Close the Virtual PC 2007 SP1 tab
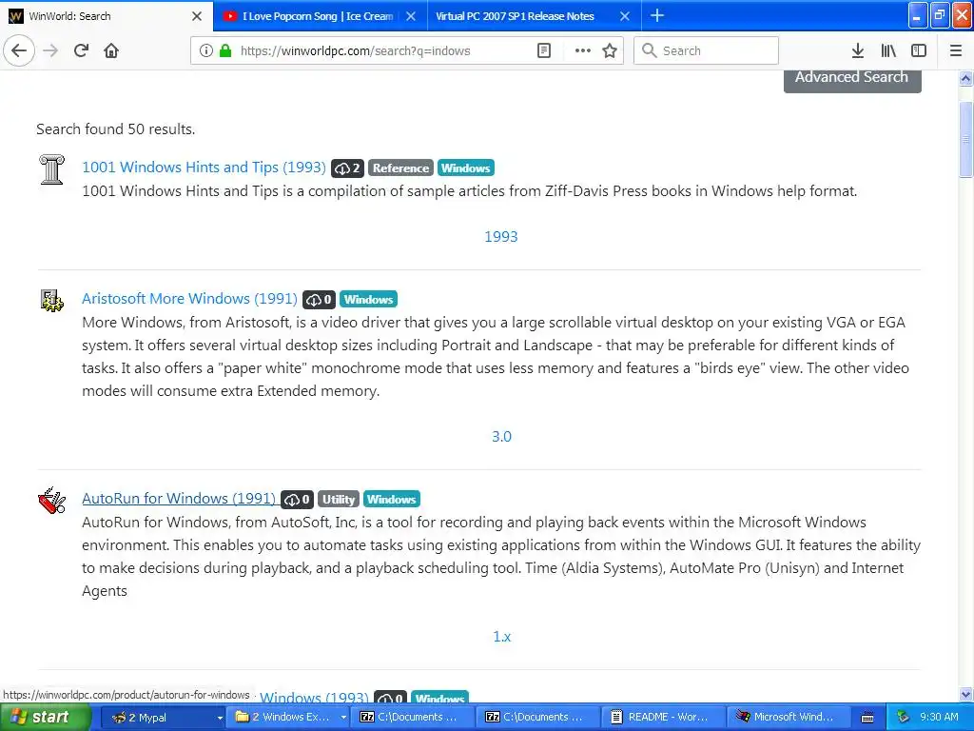This screenshot has height=731, width=974. click(x=625, y=16)
